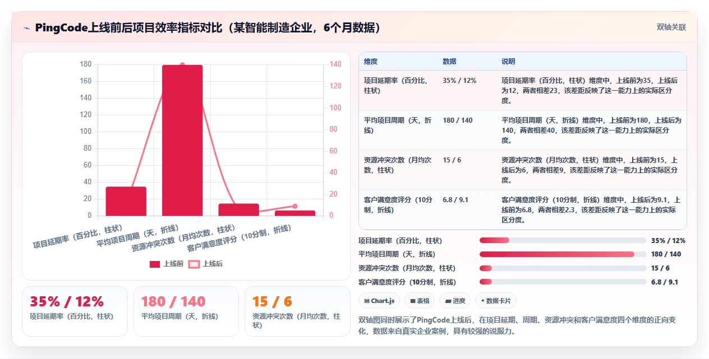Toggle the 上线后 legend entry
Viewport: 709px width, 359px height.
205,264
